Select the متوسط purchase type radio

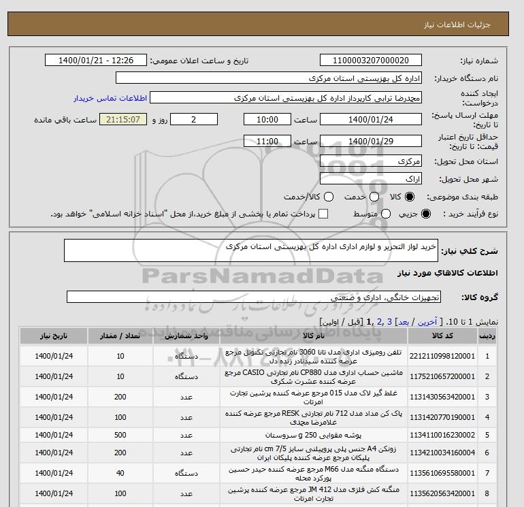click(386, 214)
